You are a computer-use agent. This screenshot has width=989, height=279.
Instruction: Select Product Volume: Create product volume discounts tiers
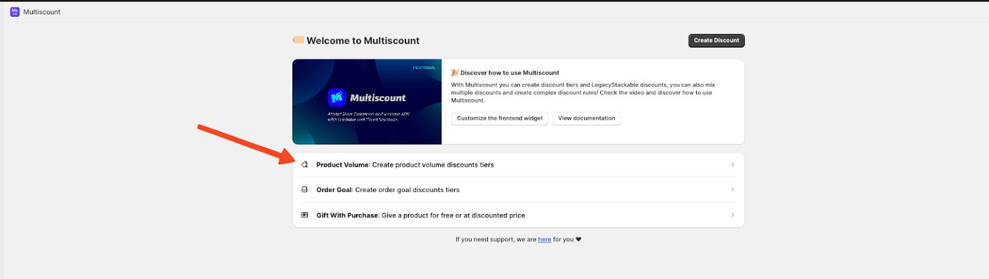point(519,165)
